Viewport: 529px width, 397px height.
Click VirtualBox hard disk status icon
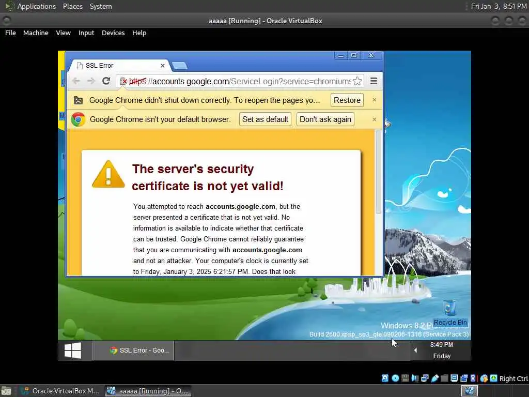385,378
